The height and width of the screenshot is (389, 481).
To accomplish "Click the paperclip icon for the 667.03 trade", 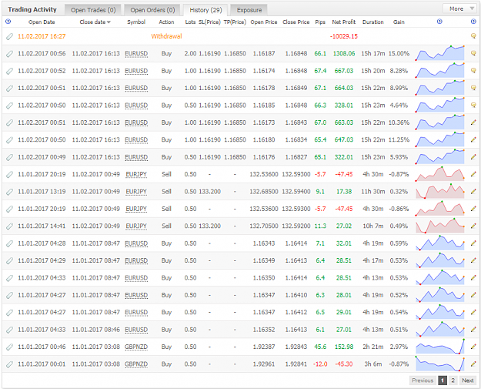I will point(9,71).
